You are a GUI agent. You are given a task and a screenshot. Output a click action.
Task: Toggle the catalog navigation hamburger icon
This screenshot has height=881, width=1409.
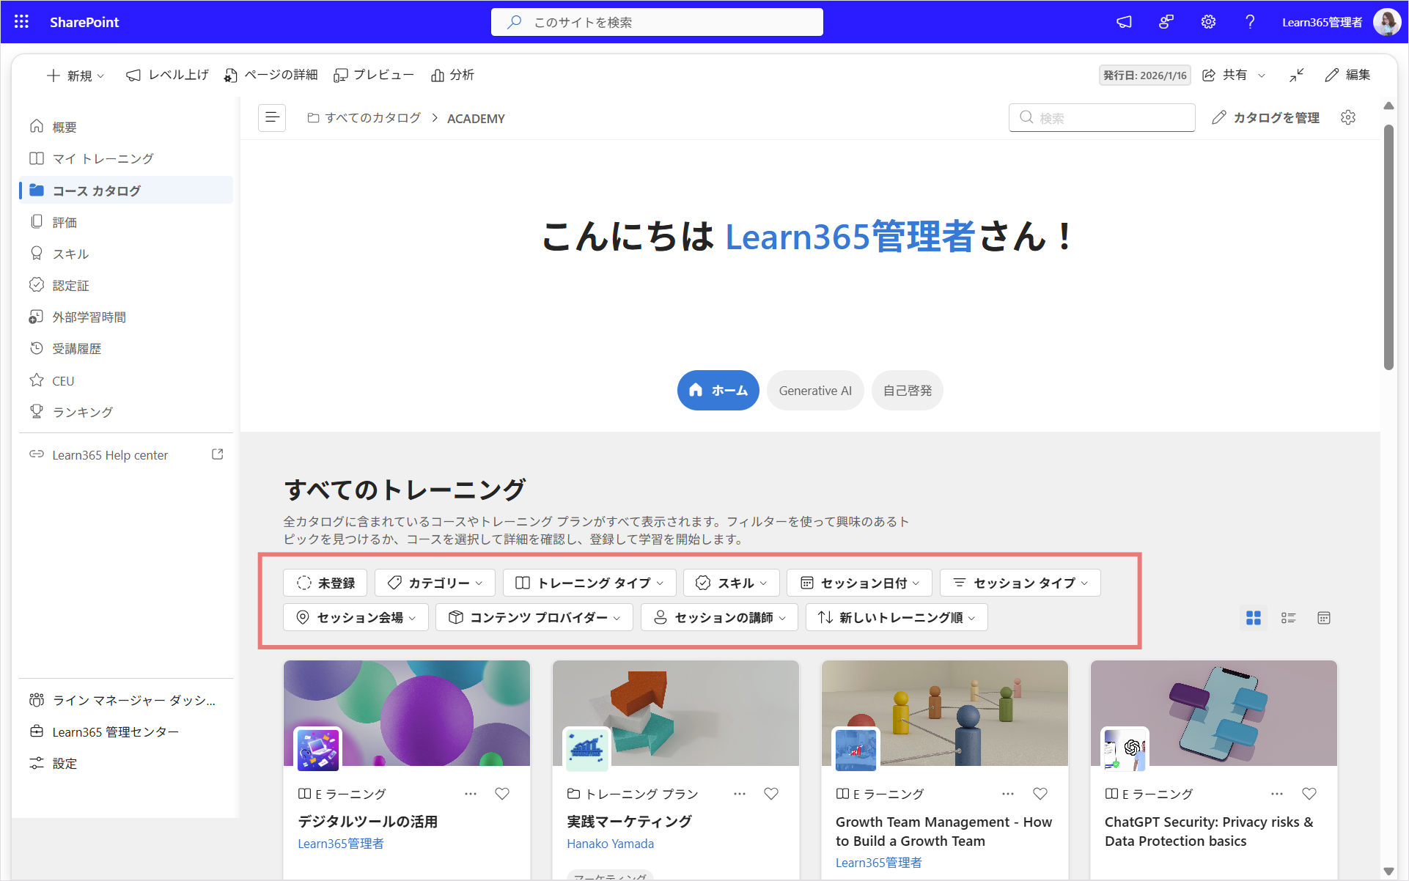tap(272, 117)
